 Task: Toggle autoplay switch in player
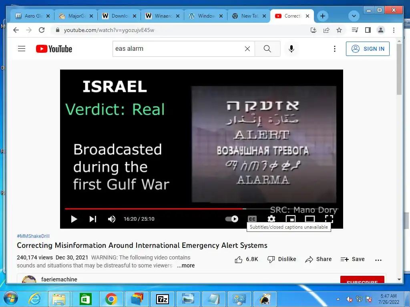coord(232,219)
